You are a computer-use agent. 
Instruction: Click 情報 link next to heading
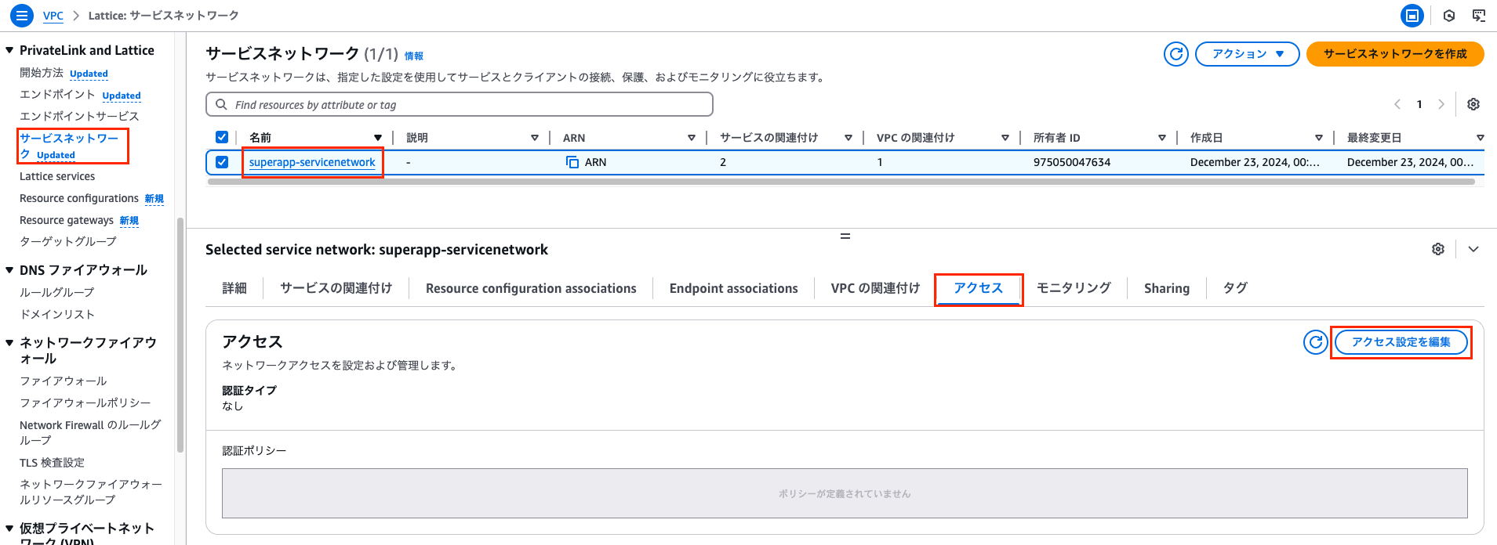pyautogui.click(x=414, y=56)
